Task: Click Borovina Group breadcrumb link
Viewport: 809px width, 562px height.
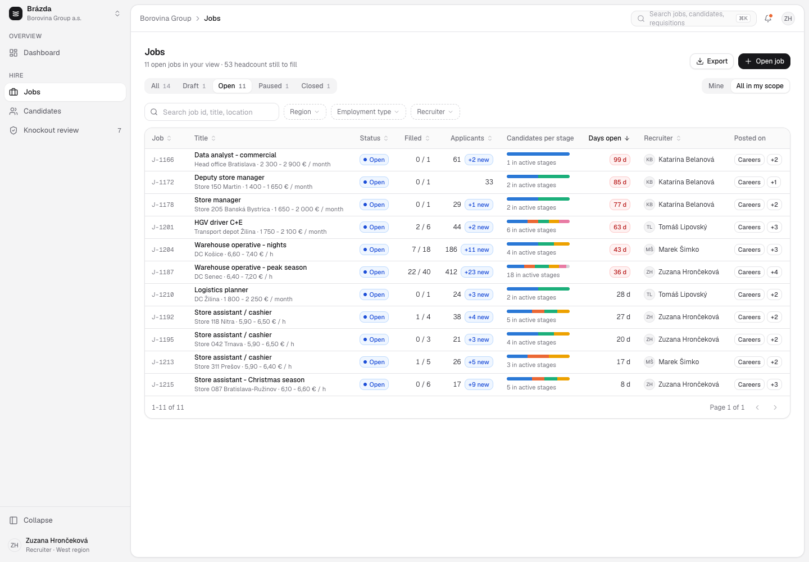Action: pyautogui.click(x=166, y=19)
